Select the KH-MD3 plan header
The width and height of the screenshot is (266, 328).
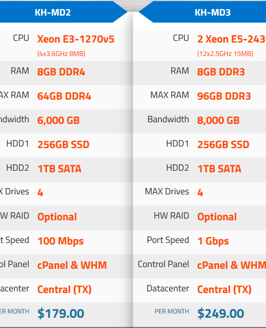tap(213, 12)
